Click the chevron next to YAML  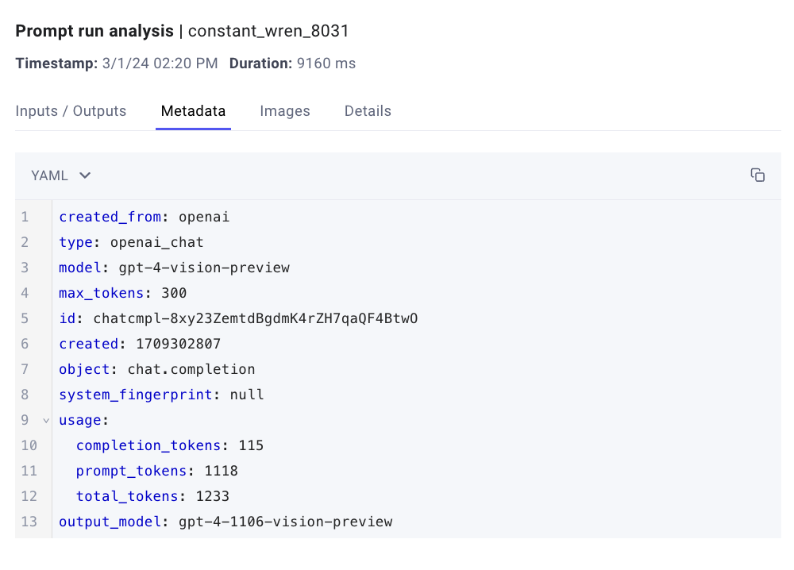point(85,175)
